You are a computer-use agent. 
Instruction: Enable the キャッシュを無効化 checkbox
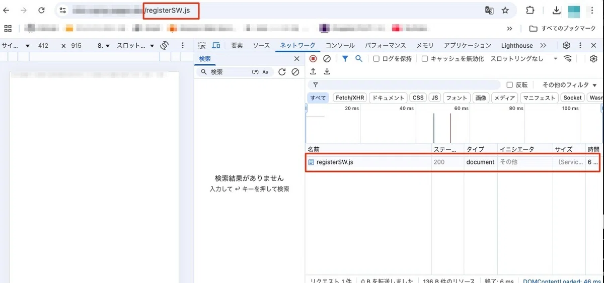pos(424,59)
